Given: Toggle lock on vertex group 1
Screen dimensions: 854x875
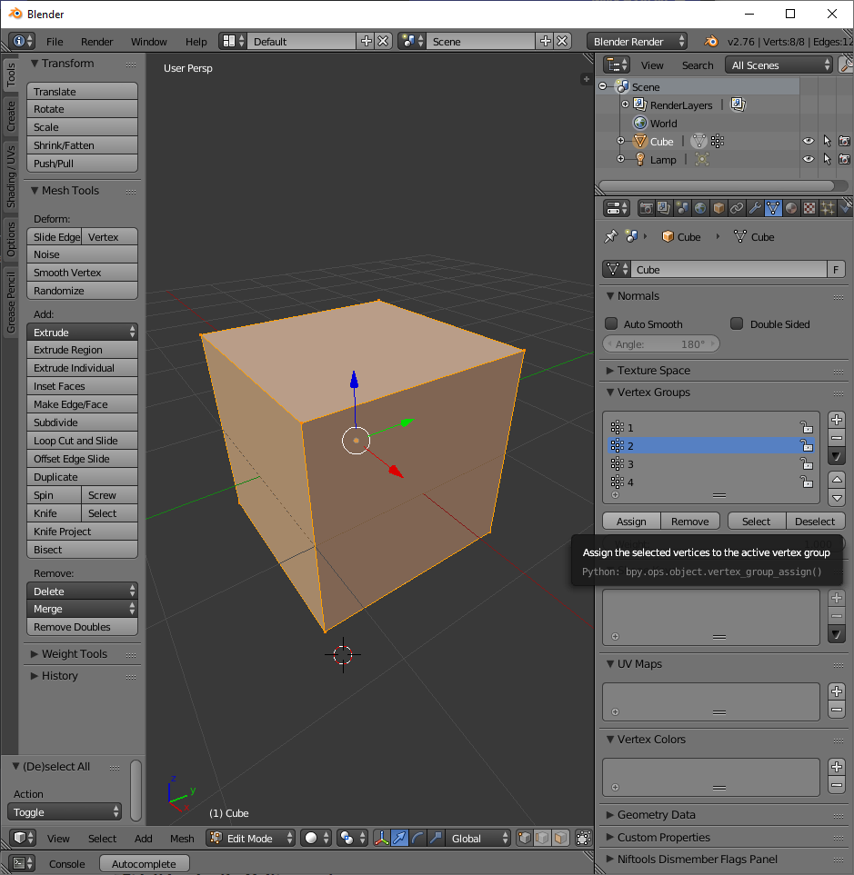Looking at the screenshot, I should 807,427.
